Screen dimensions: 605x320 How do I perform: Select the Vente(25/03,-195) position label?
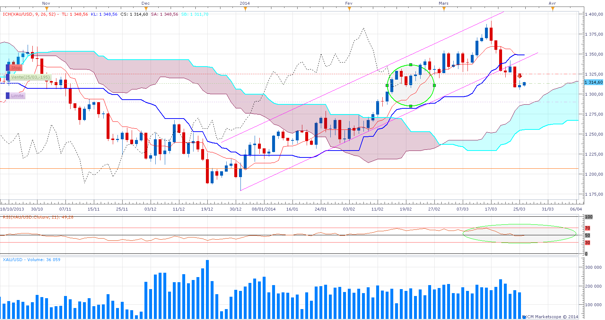31,77
